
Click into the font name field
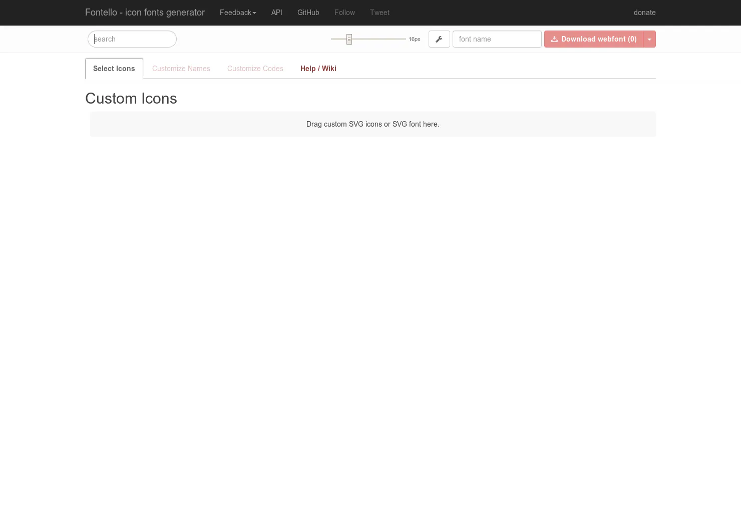(497, 39)
